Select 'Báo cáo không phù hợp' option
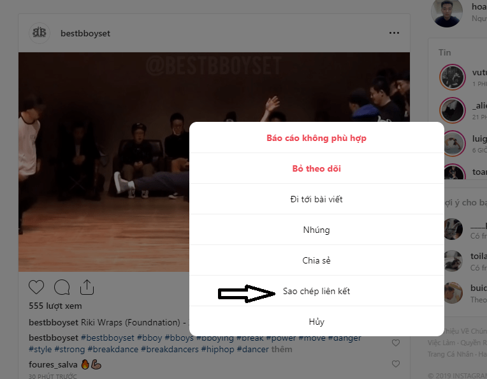 317,138
